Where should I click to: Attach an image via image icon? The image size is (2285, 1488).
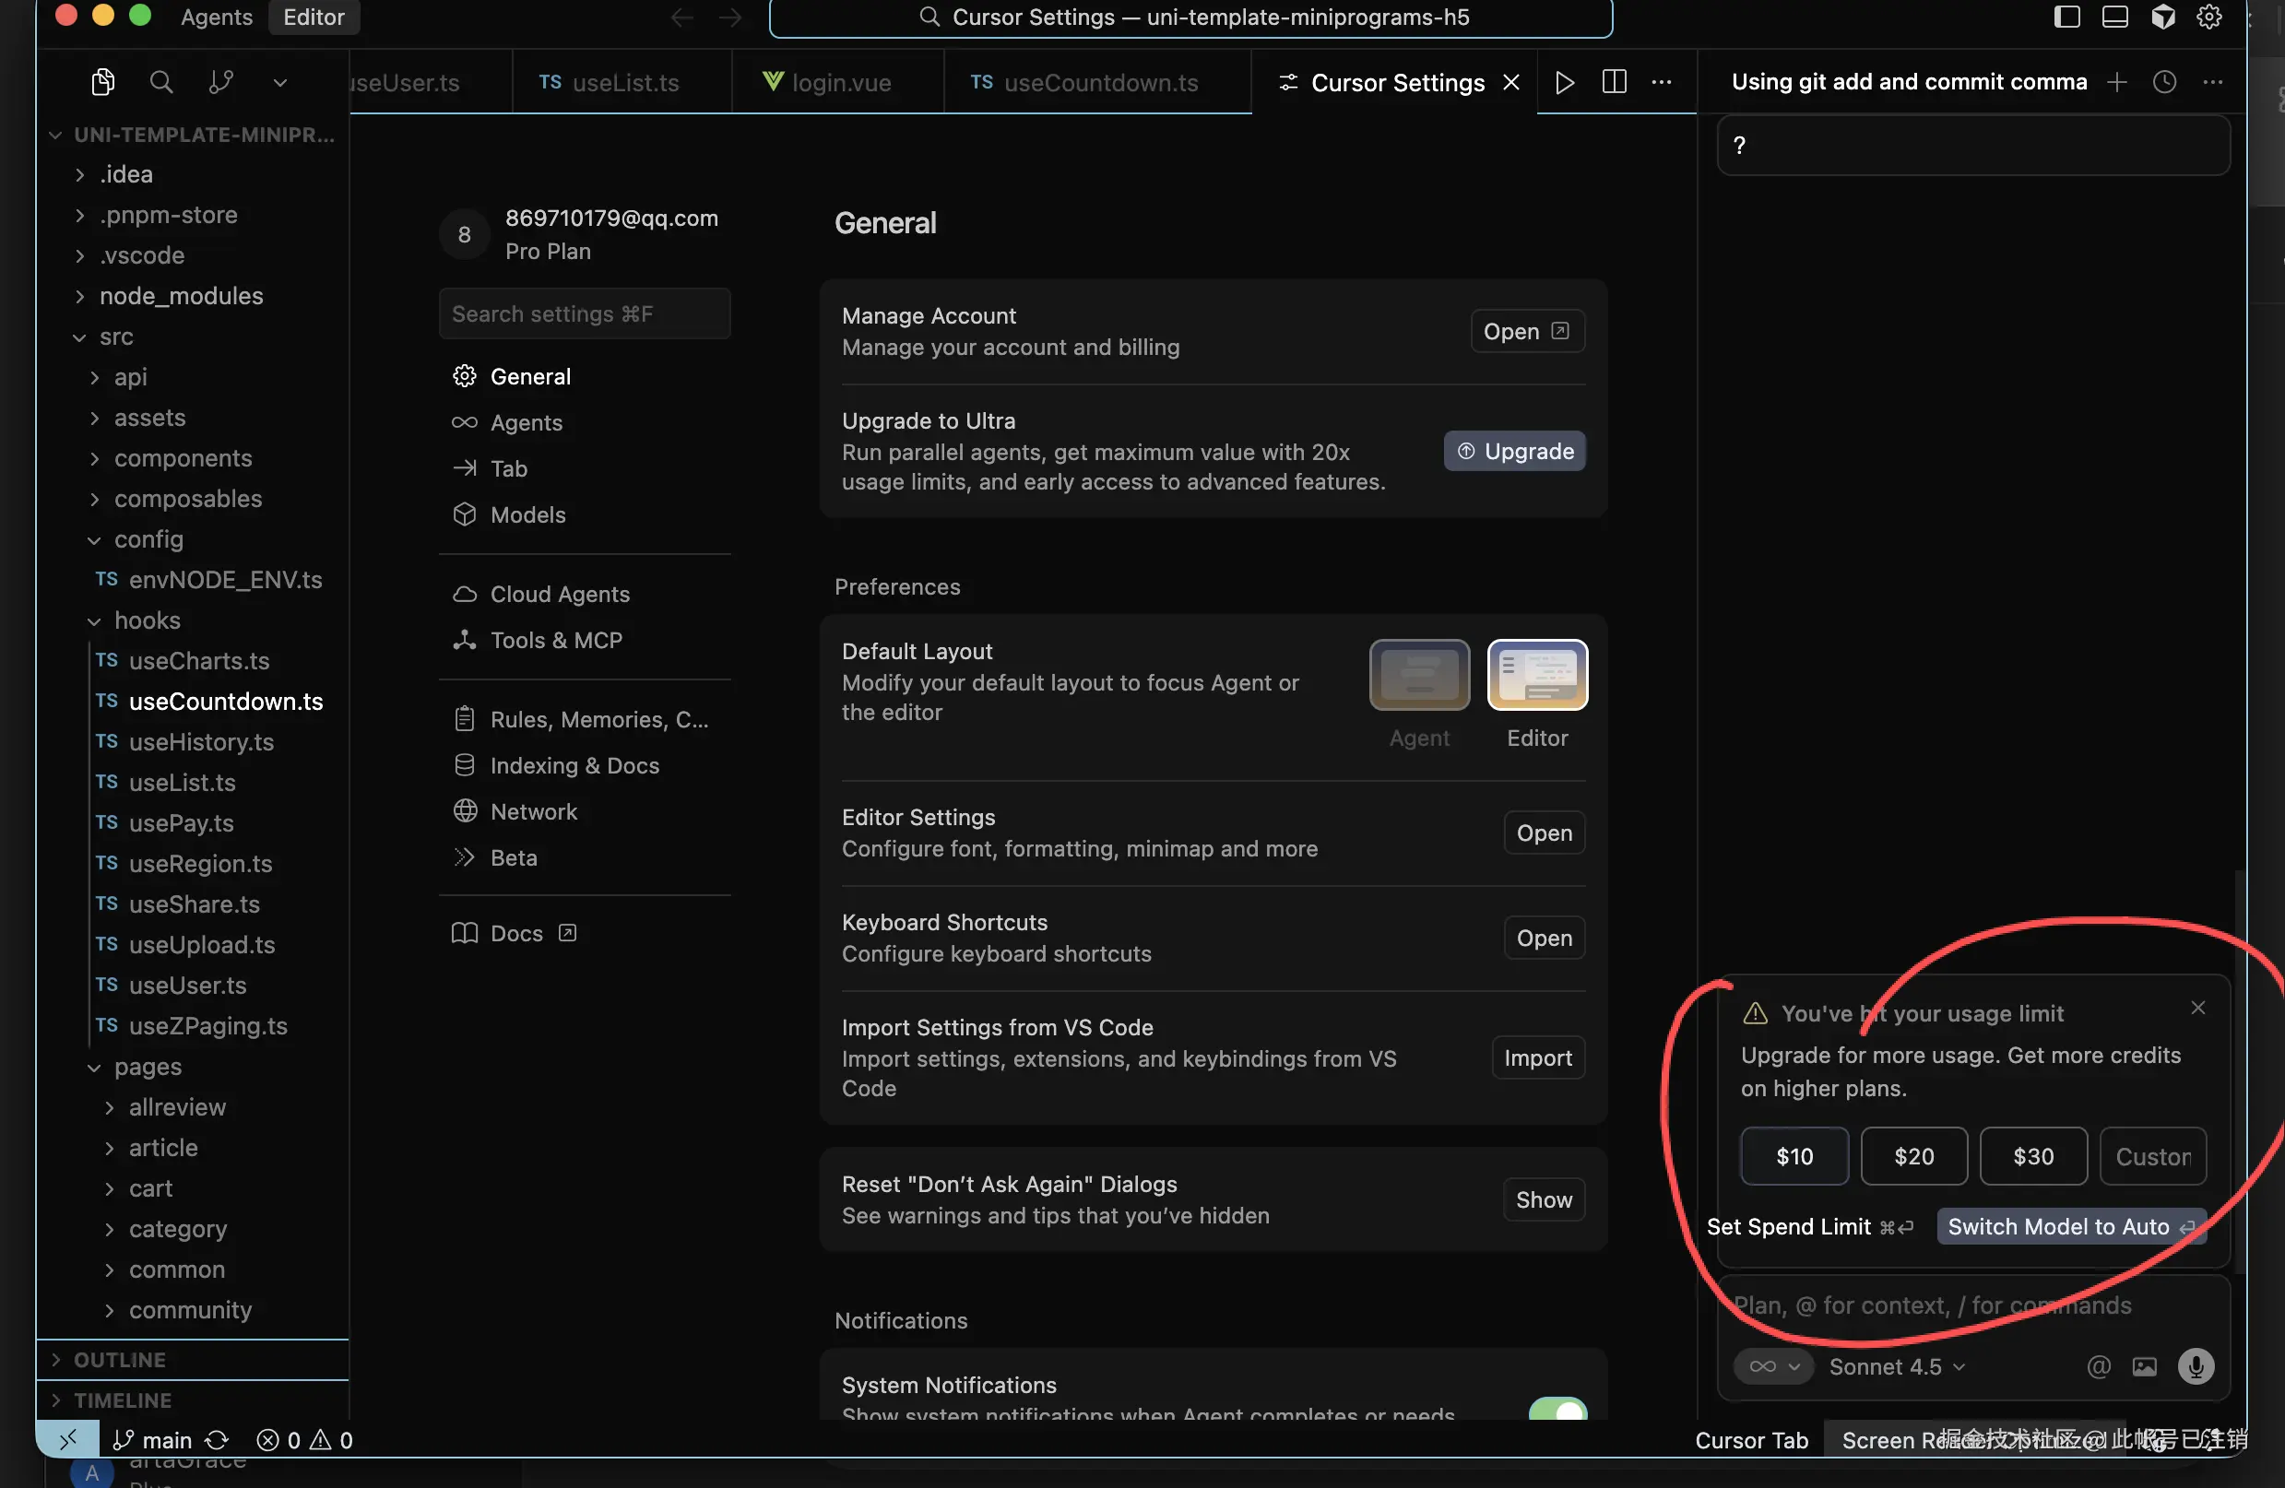coord(2145,1366)
